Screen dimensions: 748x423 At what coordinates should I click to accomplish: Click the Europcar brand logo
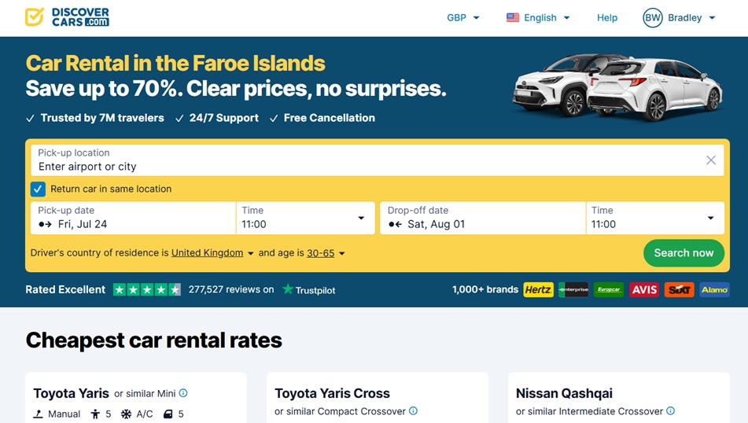[x=609, y=289]
